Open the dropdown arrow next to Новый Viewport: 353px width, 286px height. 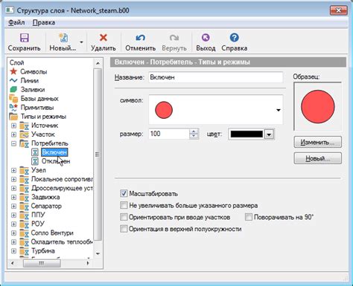coord(81,42)
